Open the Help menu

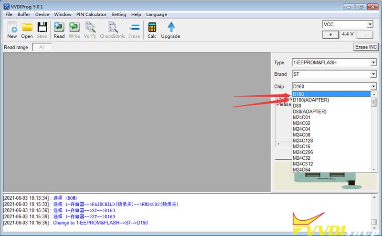point(136,14)
